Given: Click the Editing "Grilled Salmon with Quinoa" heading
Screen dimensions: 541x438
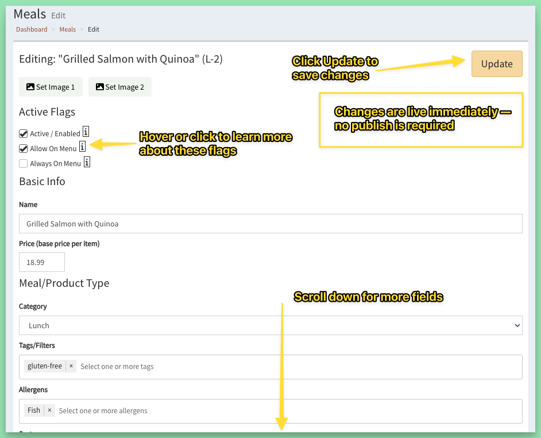Looking at the screenshot, I should tap(121, 59).
